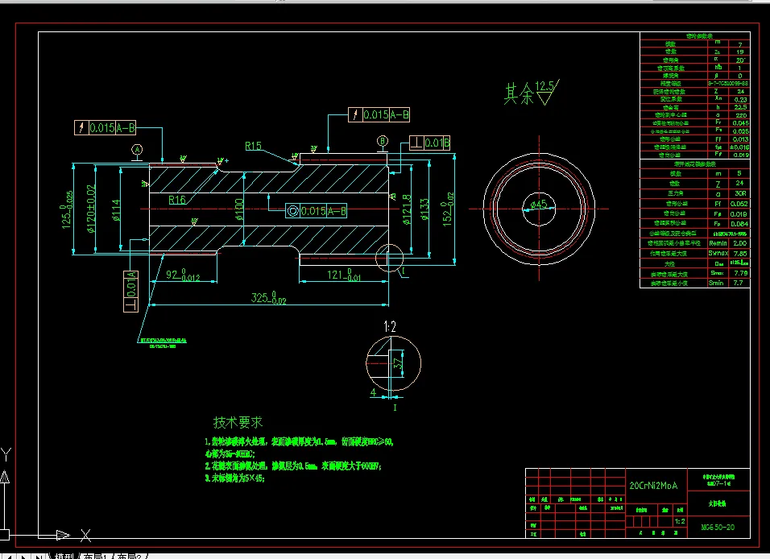Select the 12.5 surface roughness symbol
Viewport: 770px width, 559px height.
[546, 93]
